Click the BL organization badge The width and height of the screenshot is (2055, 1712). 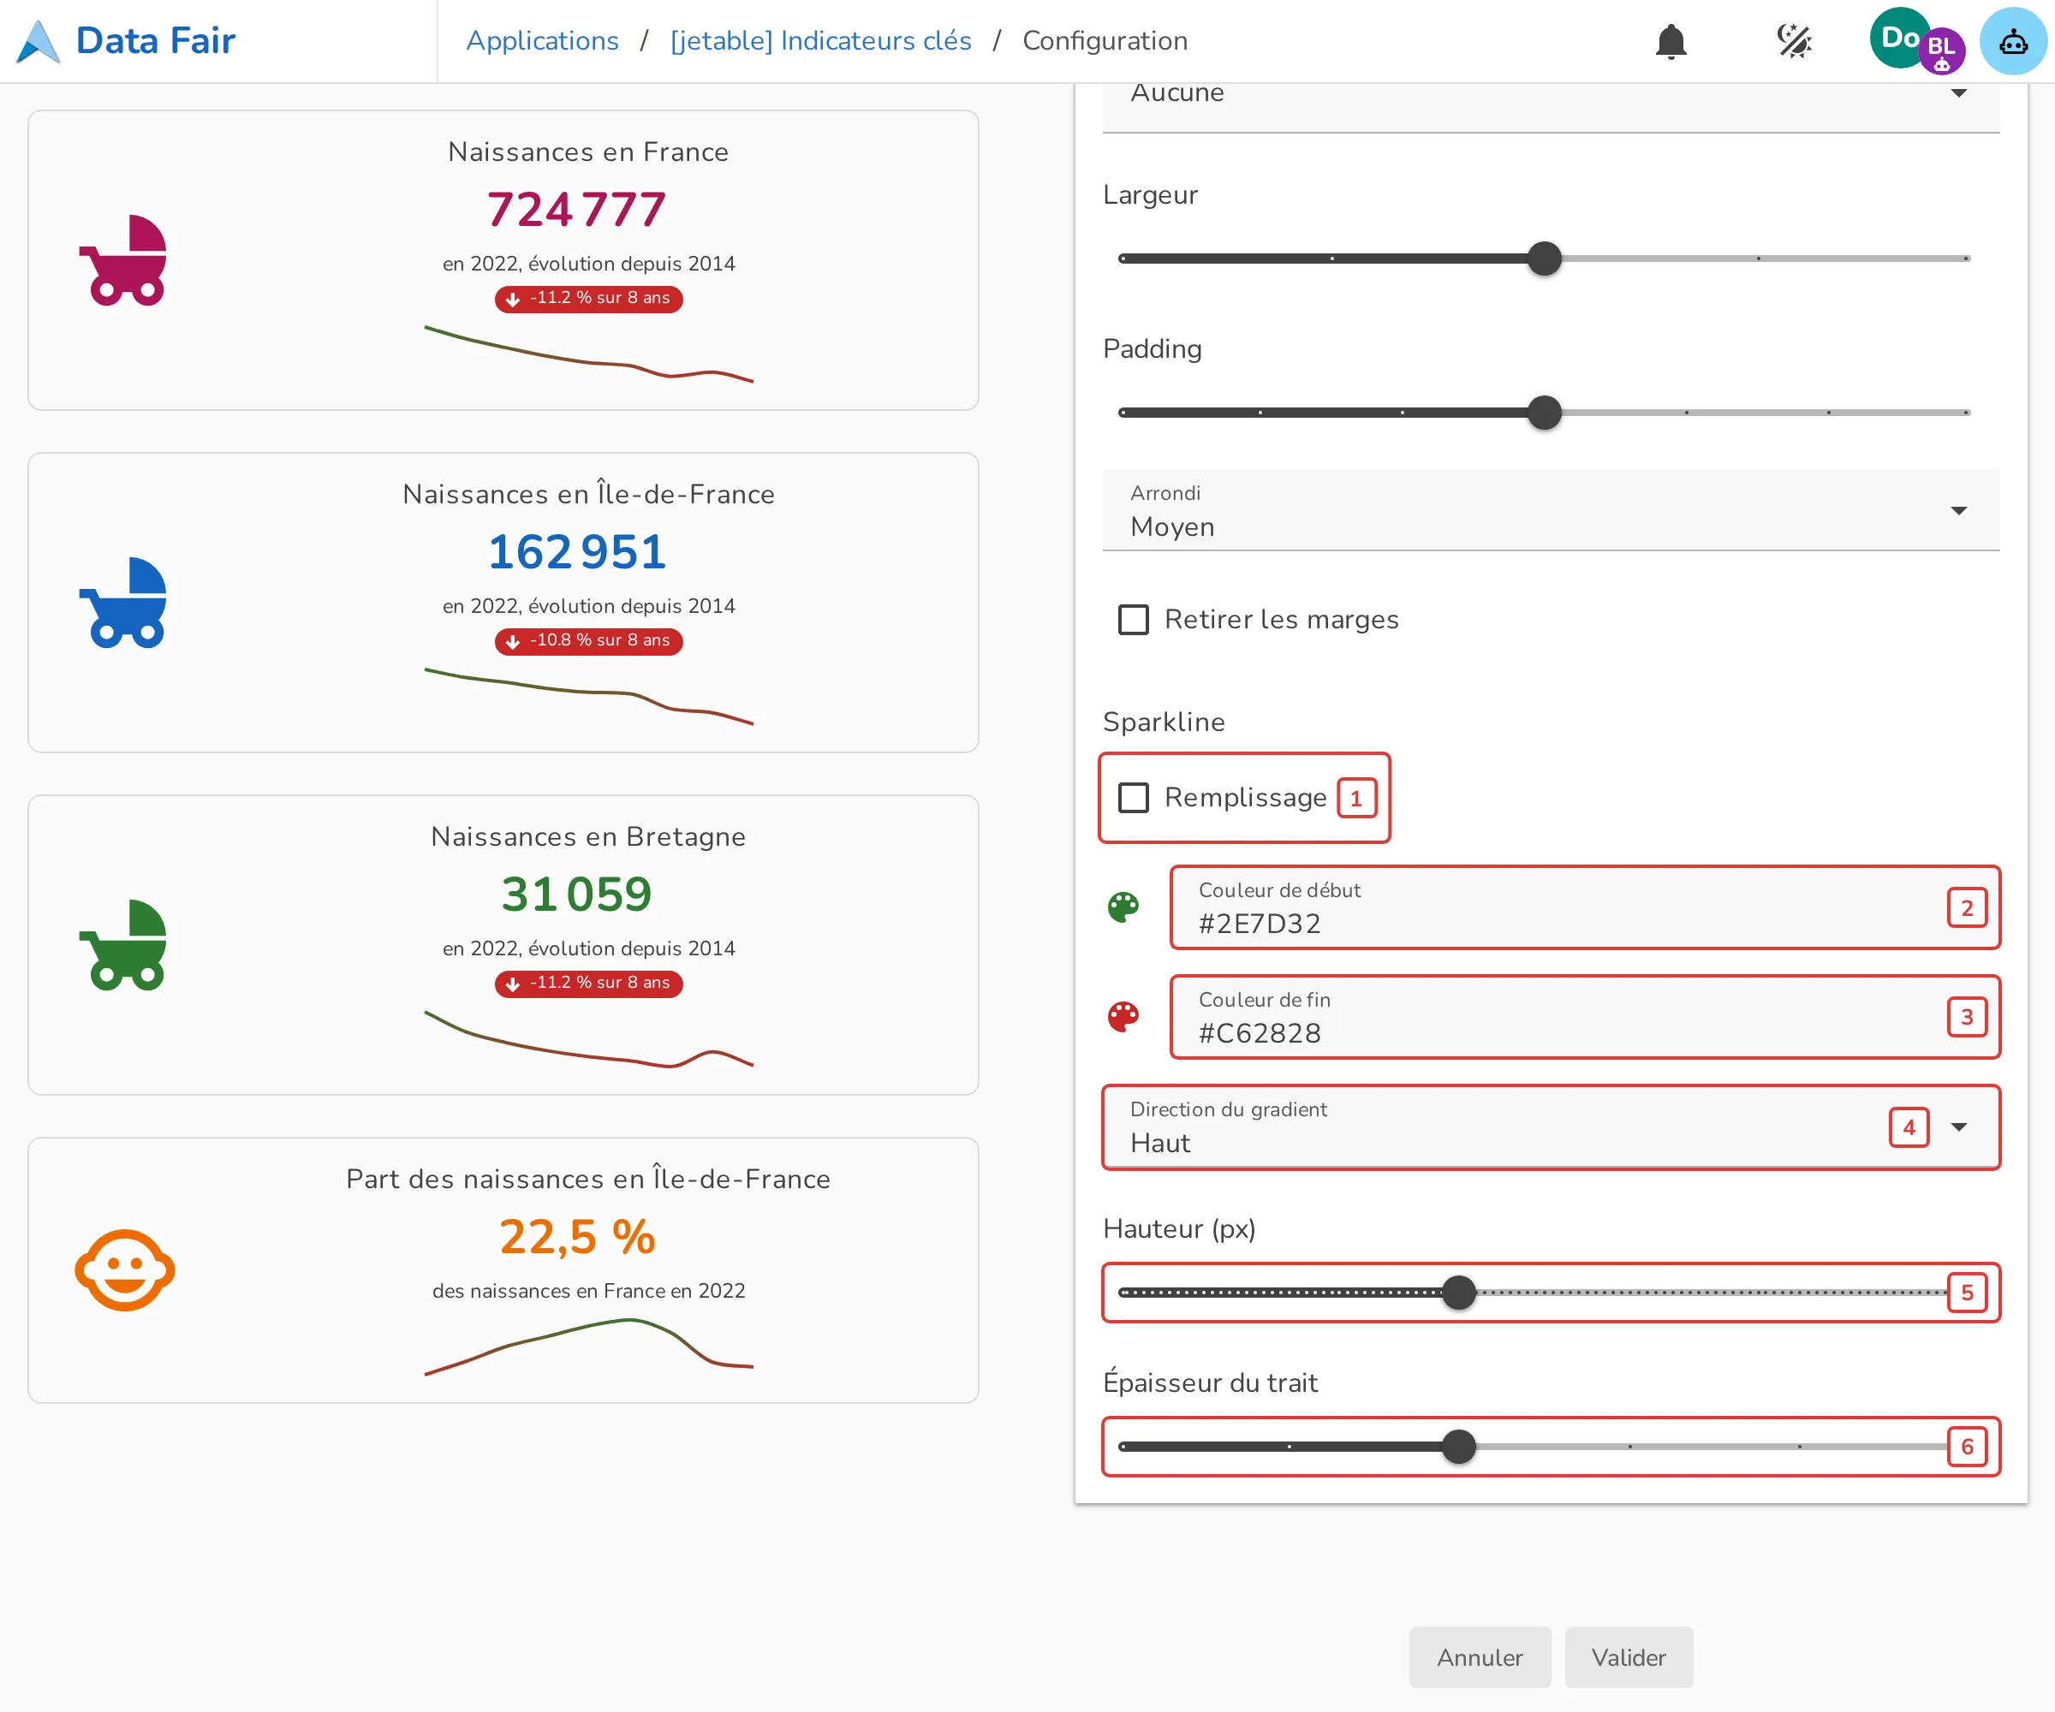click(x=1941, y=51)
